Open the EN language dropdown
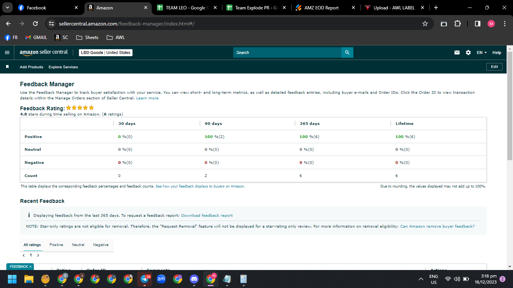Screen dimensions: 513x288 click(x=481, y=52)
